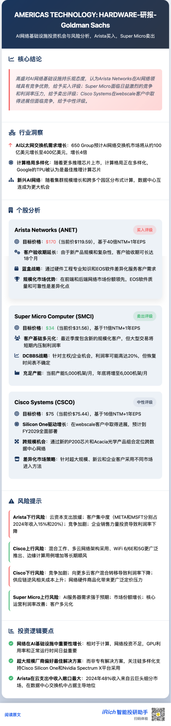This screenshot has height=726, width=171.
Task: Click the red $170 target price
Action: point(51,242)
